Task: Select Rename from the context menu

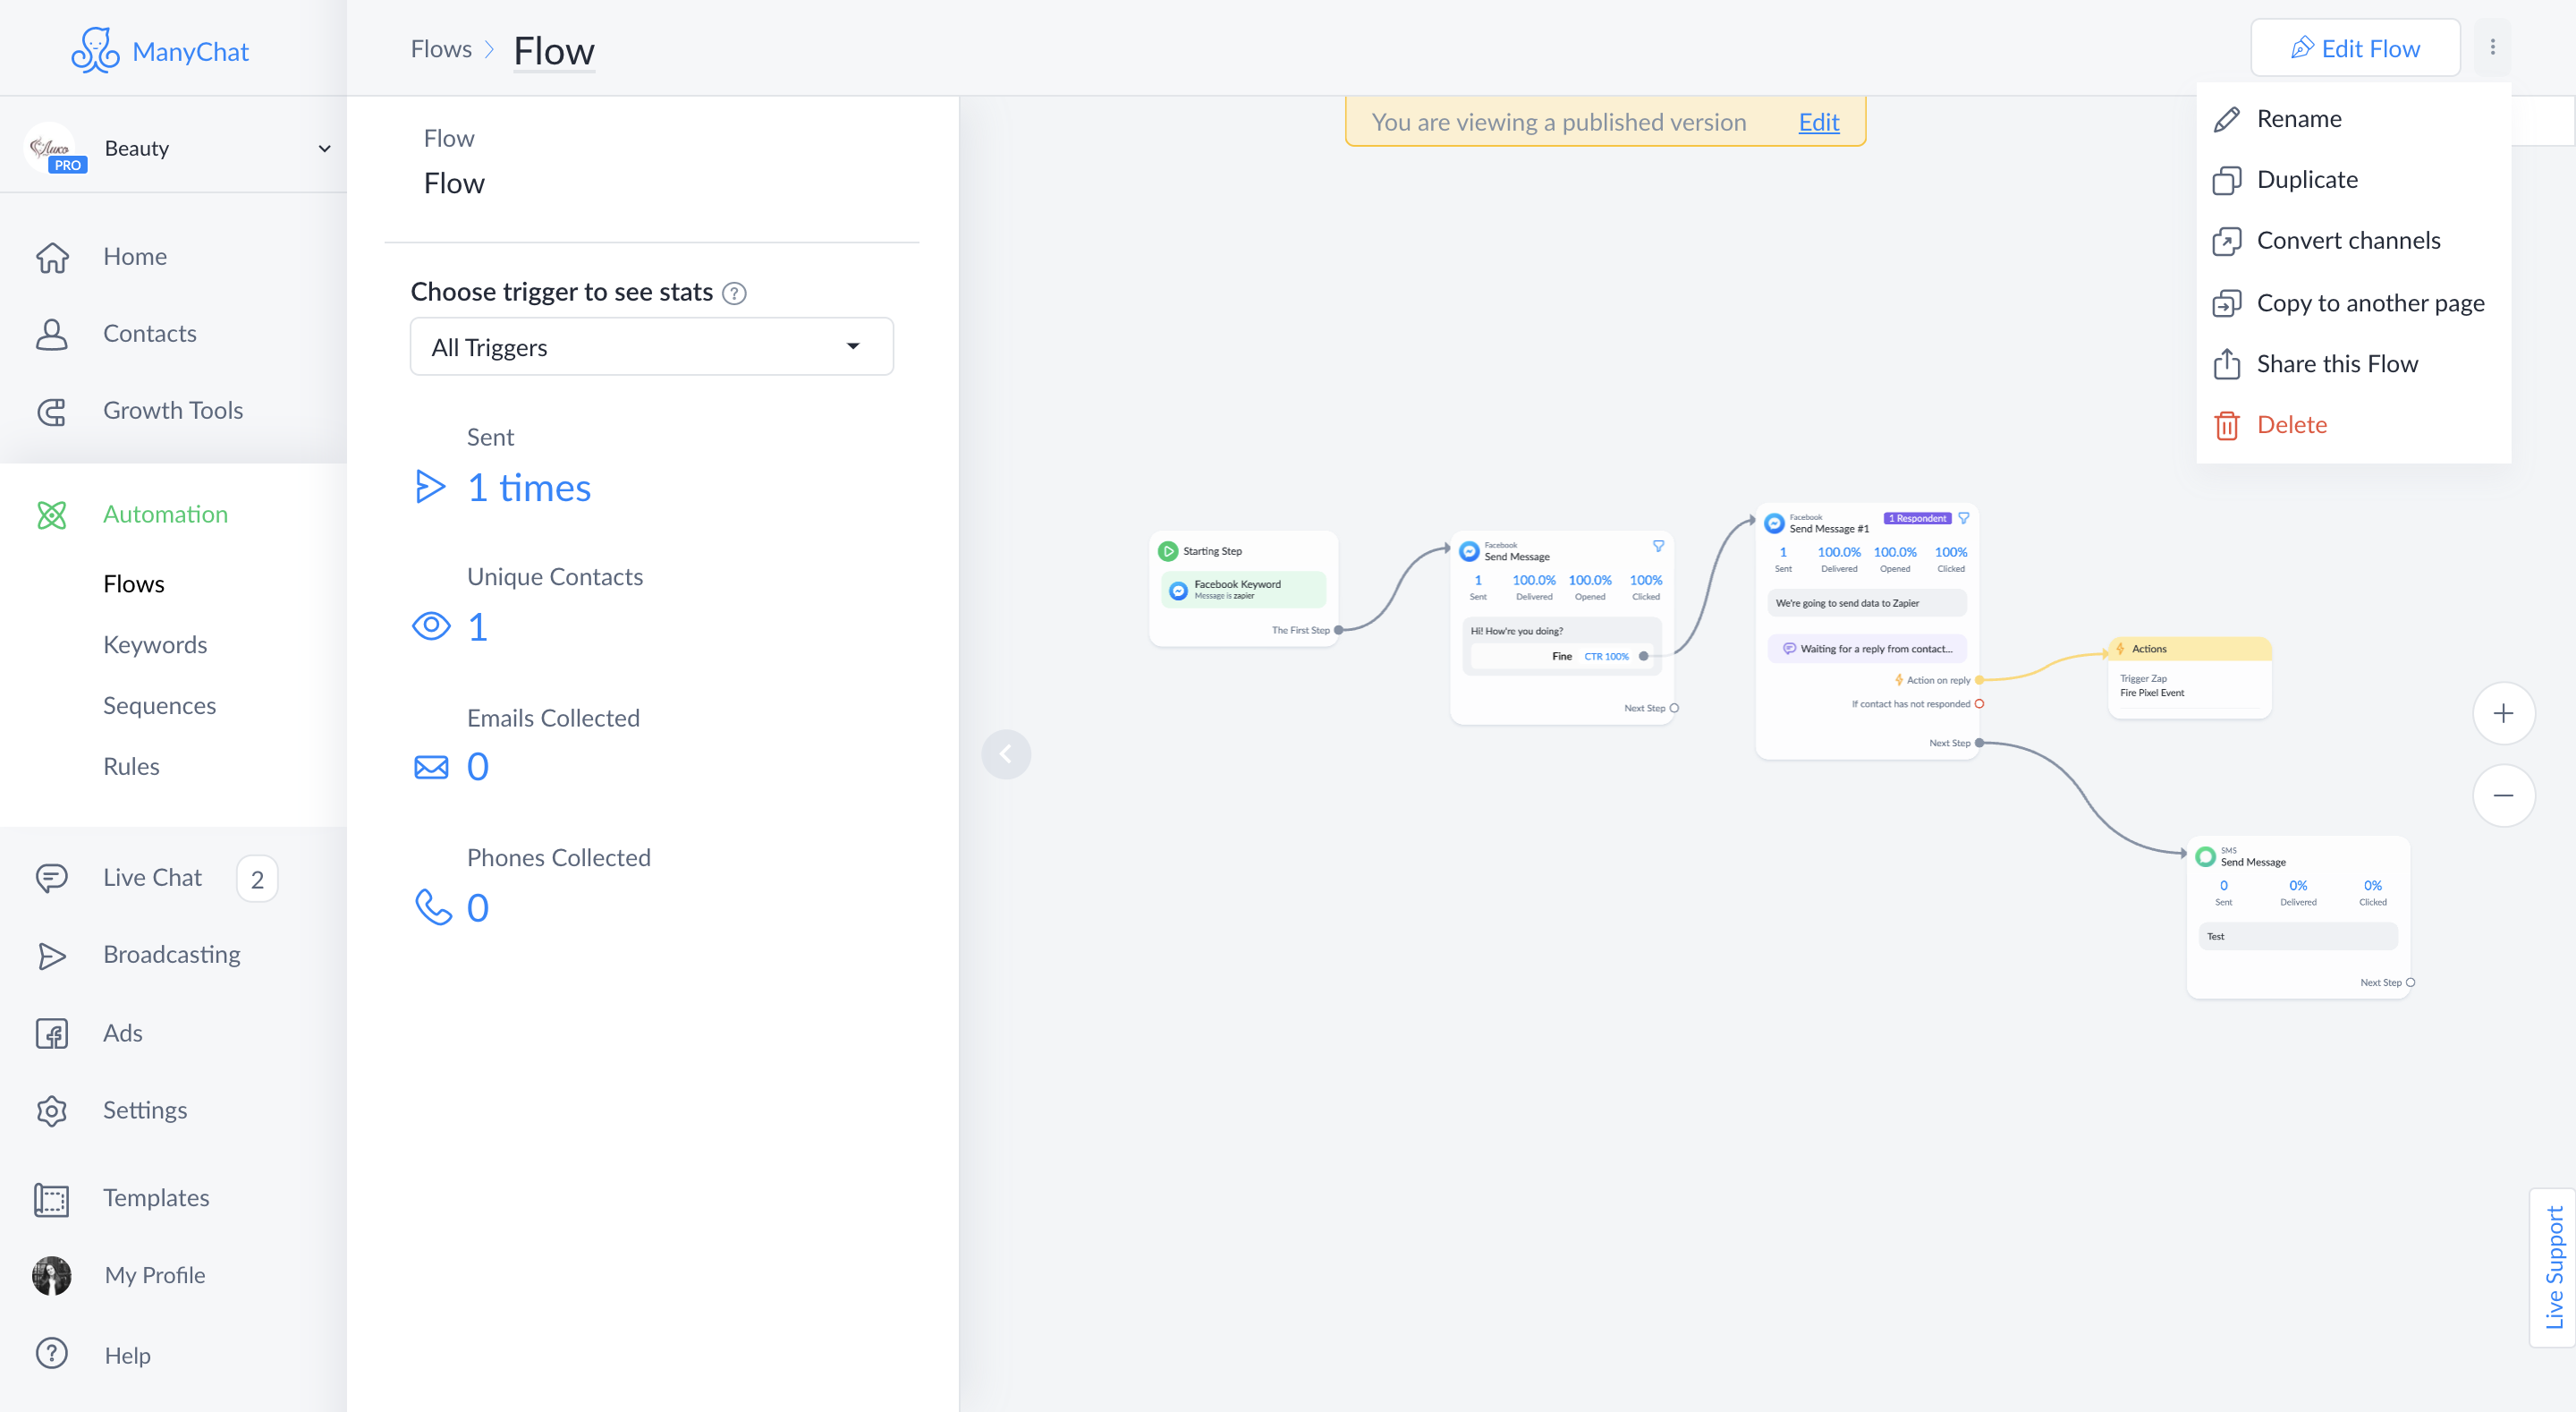Action: point(2300,118)
